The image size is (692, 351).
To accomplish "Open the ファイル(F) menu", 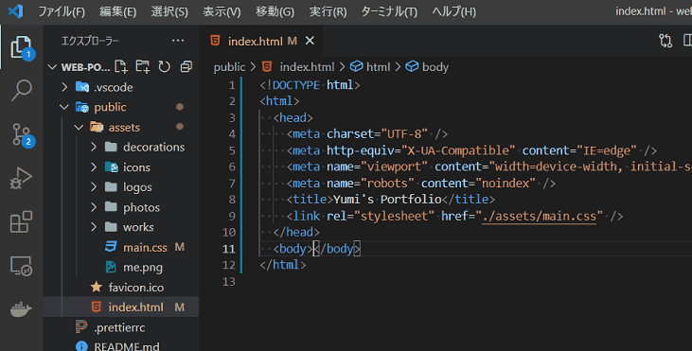I will point(62,11).
